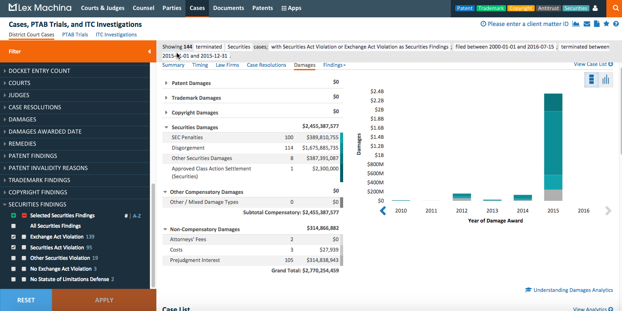Switch to the vertical bar chart view icon
The height and width of the screenshot is (311, 622).
pos(605,79)
